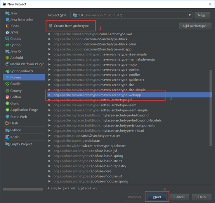This screenshot has height=203, width=215.
Task: Click the Spring Initializr icon
Action: [7, 71]
